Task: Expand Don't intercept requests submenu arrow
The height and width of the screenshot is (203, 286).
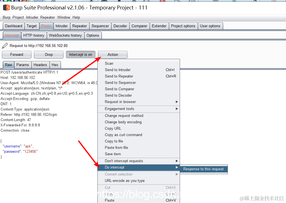Action: coord(177,161)
